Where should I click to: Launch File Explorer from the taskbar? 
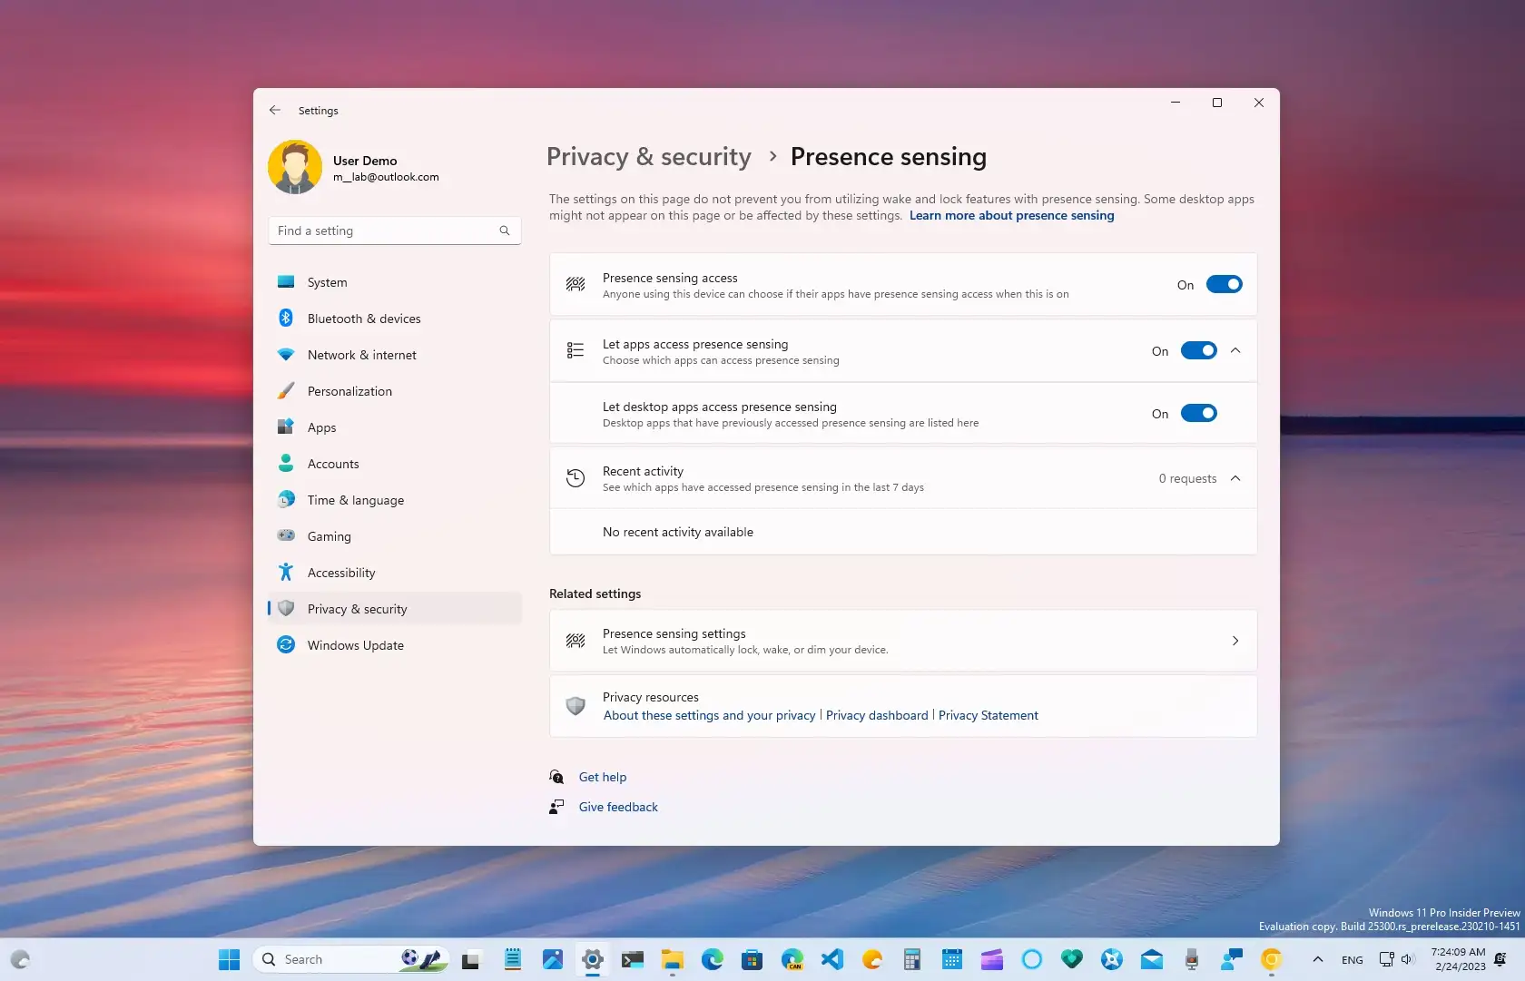[x=672, y=959]
